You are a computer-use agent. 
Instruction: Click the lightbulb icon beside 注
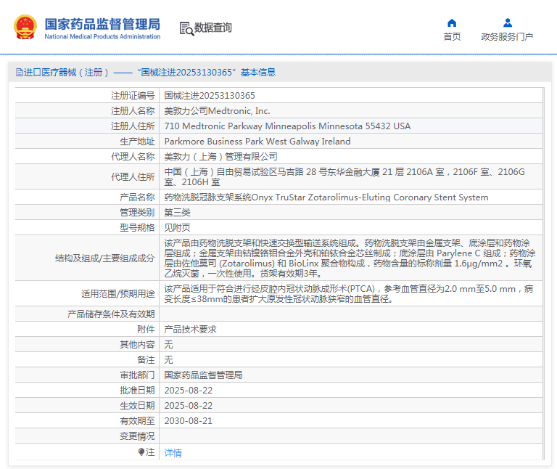click(x=141, y=452)
